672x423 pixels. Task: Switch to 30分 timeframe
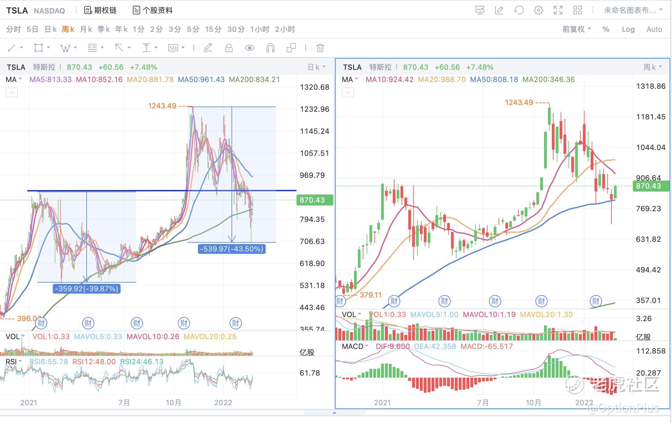[236, 29]
